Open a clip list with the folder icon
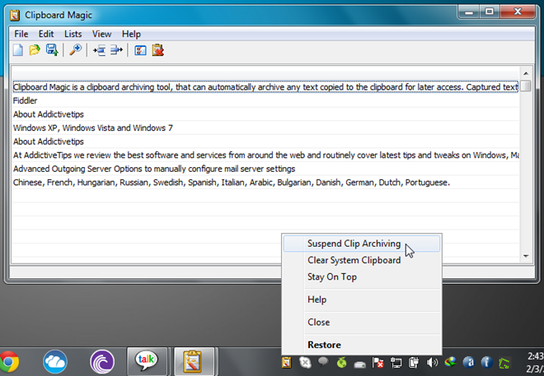544x376 pixels. [35, 50]
